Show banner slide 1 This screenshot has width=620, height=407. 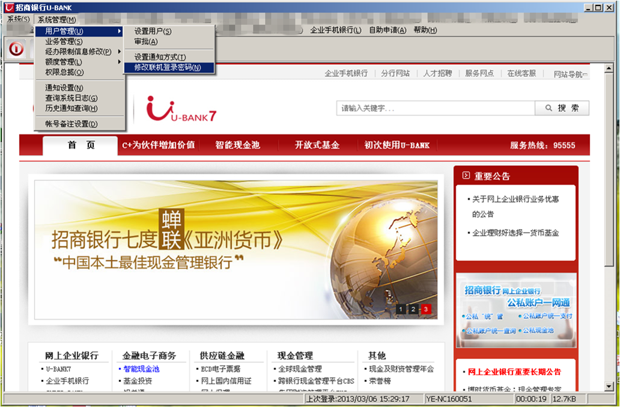point(401,309)
